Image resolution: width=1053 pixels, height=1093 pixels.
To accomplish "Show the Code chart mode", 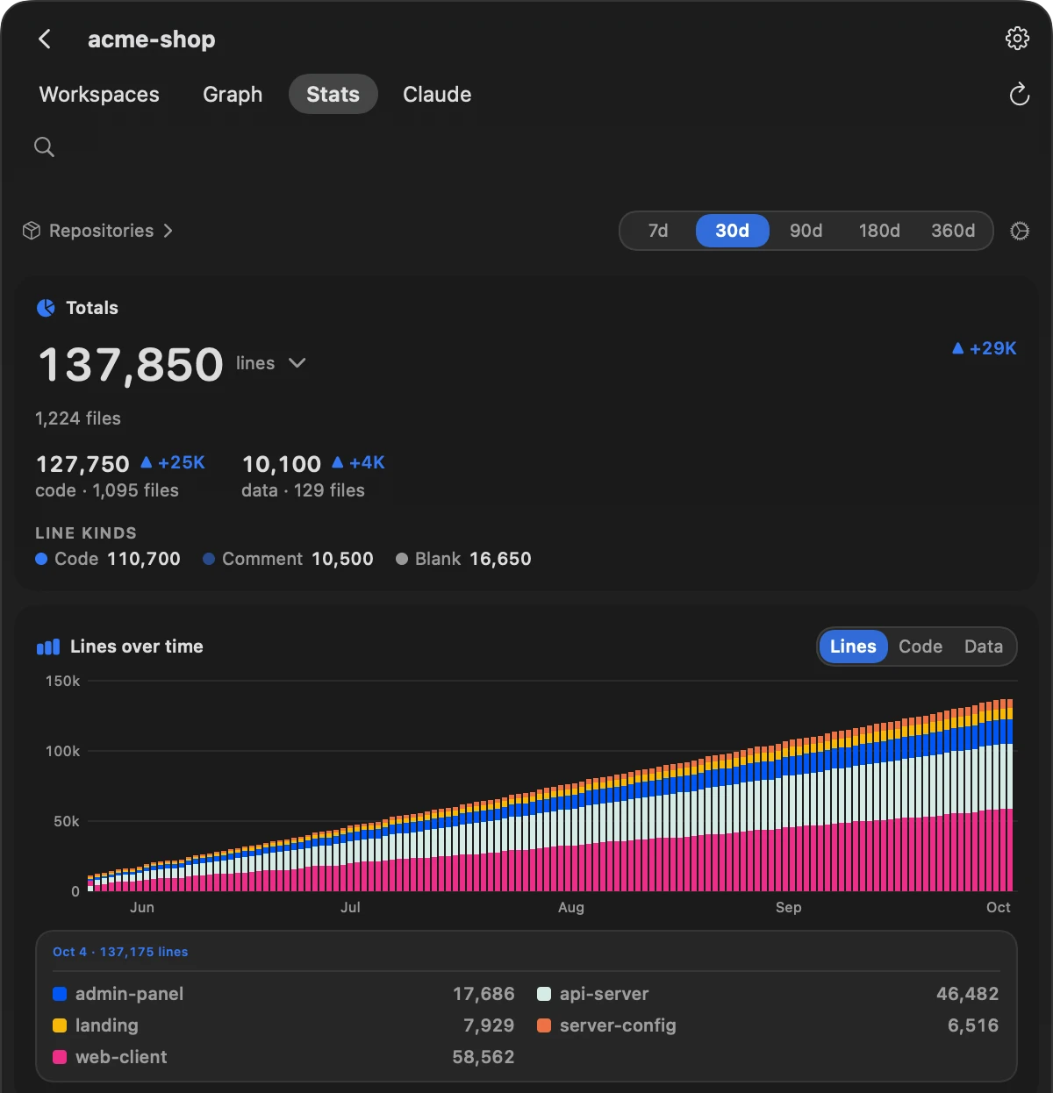I will [920, 647].
